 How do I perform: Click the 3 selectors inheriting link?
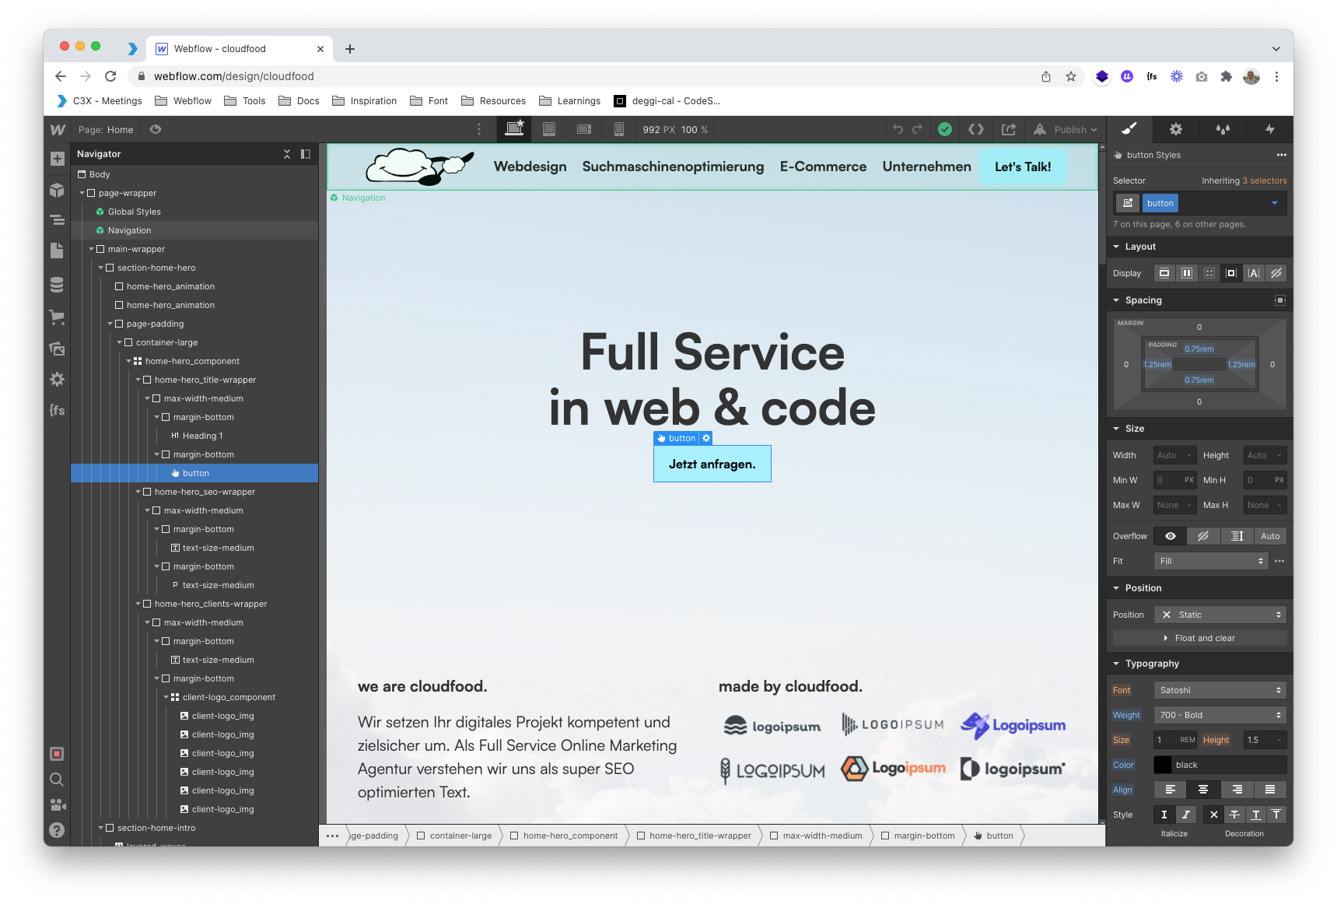pyautogui.click(x=1265, y=180)
